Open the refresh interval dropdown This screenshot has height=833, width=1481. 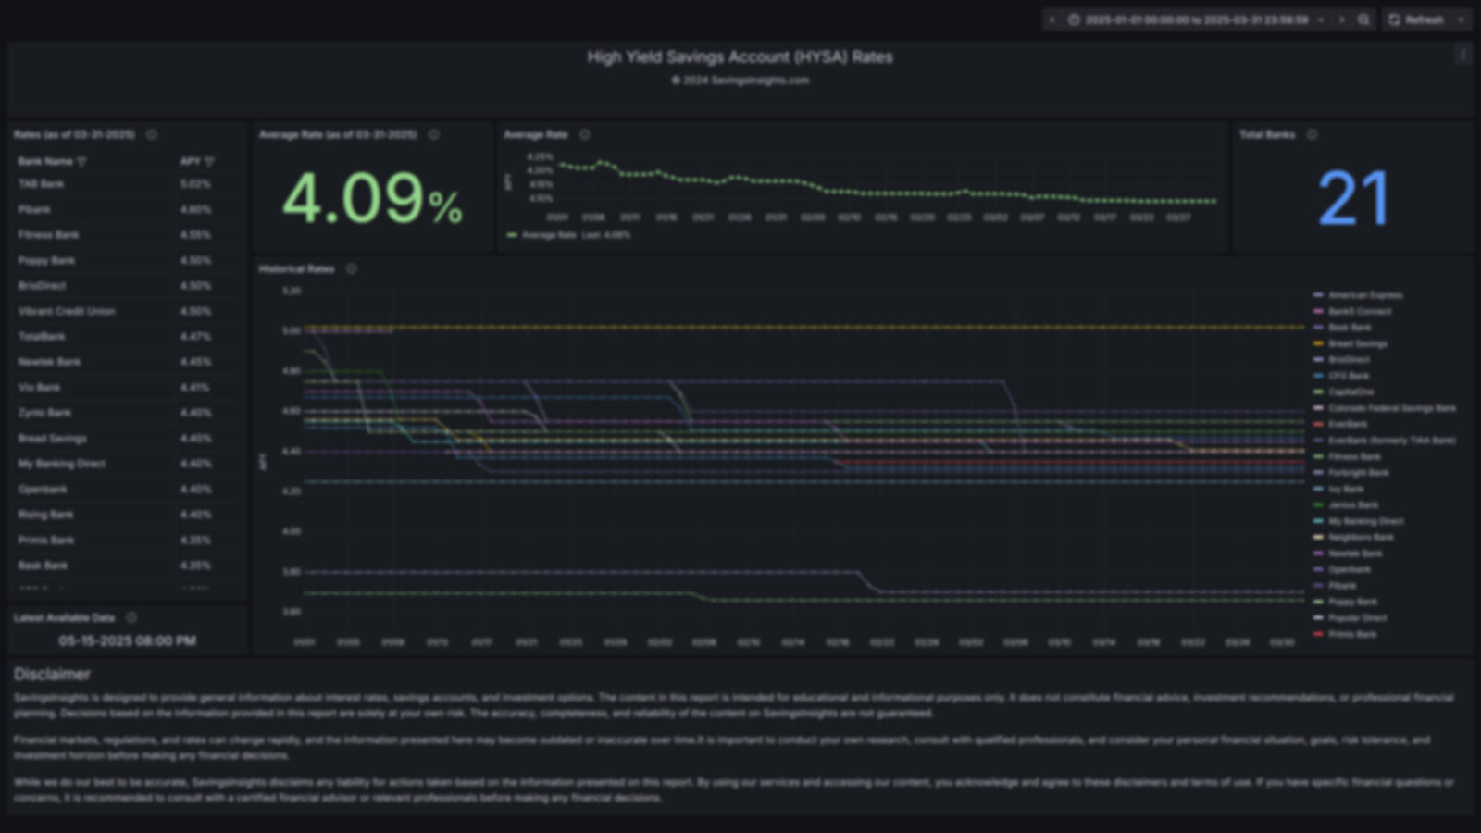[1461, 19]
